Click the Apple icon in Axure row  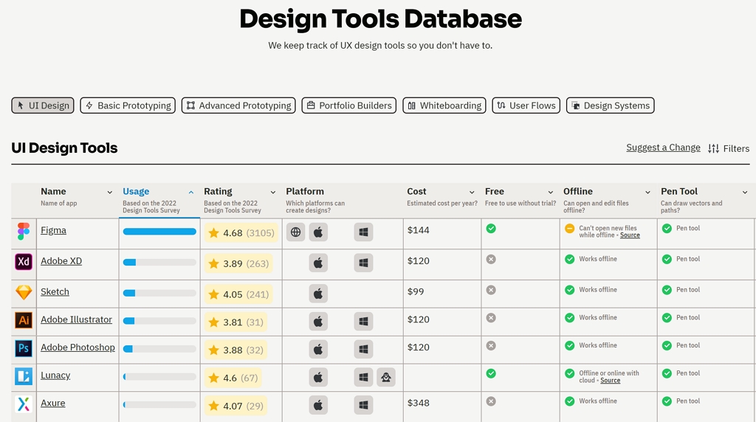coord(318,406)
